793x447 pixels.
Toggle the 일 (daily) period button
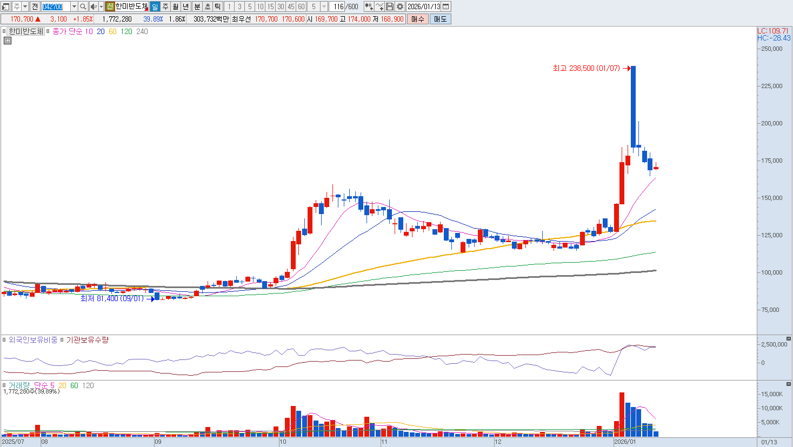click(x=155, y=6)
